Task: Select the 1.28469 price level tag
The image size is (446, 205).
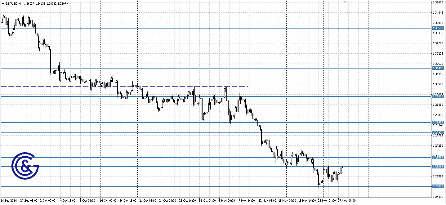Action: tap(438, 122)
